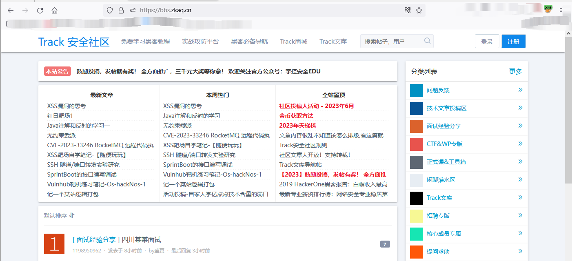The height and width of the screenshot is (261, 572).
Task: Open 红日靶场1 in latest articles
Action: pos(60,116)
